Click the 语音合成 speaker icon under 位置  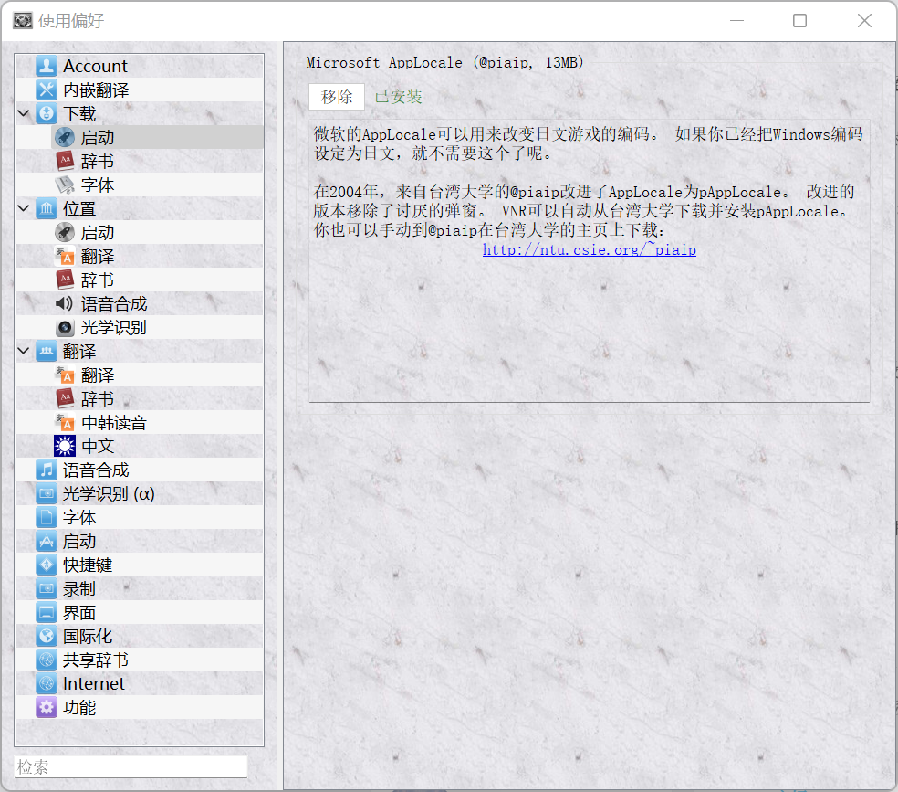pos(65,303)
